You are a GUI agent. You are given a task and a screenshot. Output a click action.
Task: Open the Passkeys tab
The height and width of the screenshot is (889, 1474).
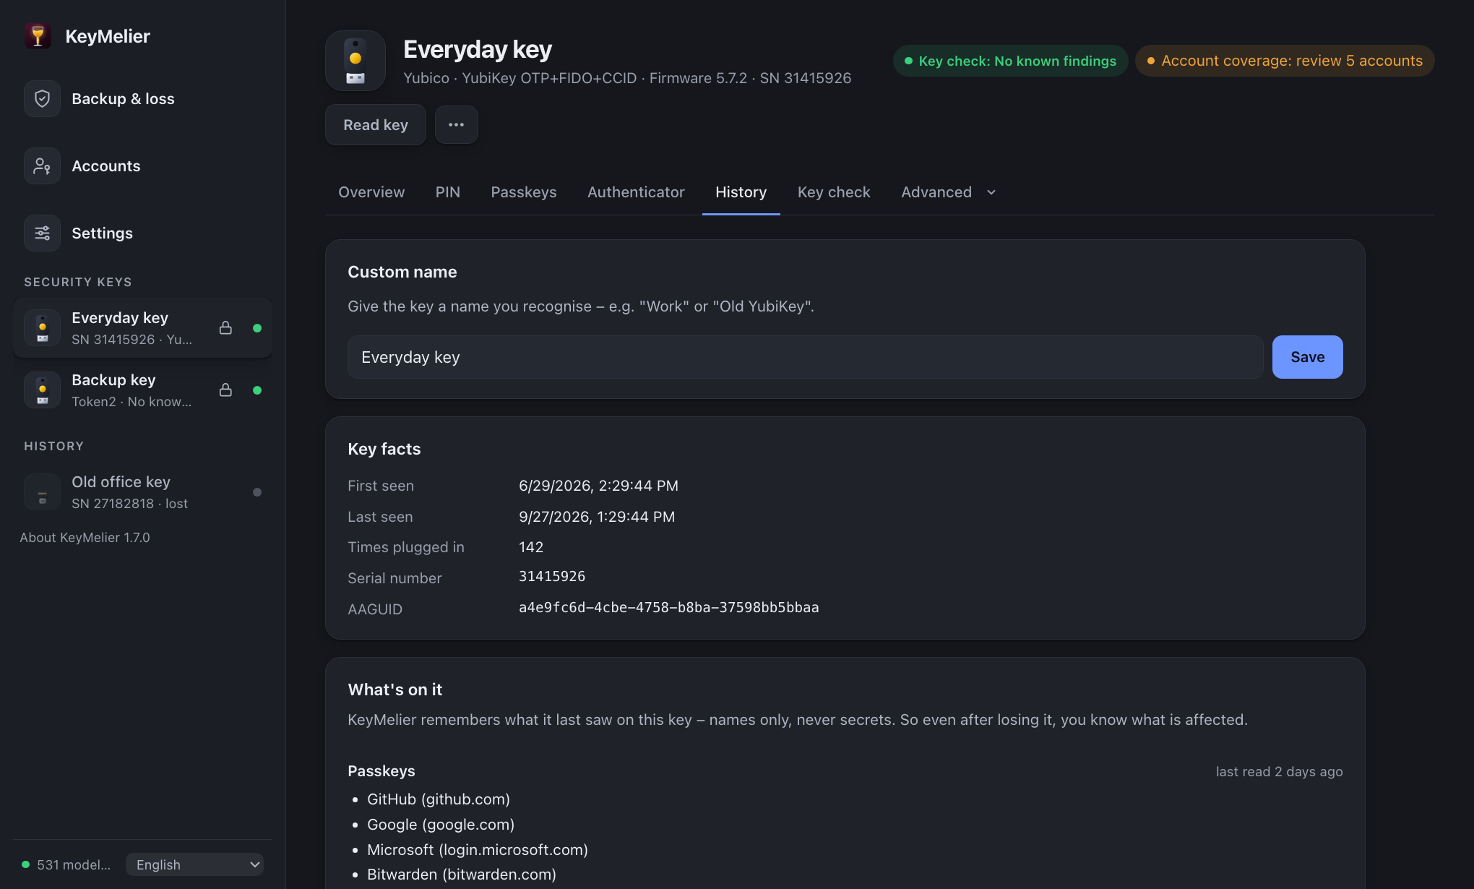point(523,192)
